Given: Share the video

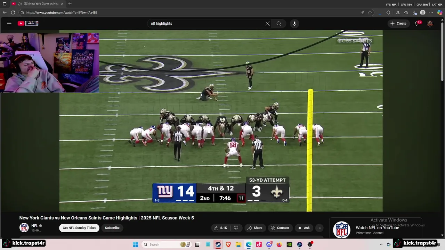Looking at the screenshot, I should point(255,228).
